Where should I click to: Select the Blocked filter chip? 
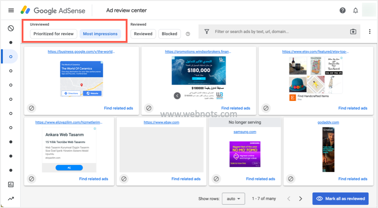[x=169, y=34]
